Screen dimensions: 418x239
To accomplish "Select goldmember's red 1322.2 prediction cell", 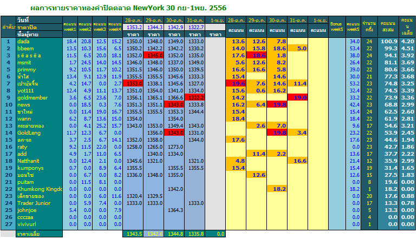I will click(195, 97).
